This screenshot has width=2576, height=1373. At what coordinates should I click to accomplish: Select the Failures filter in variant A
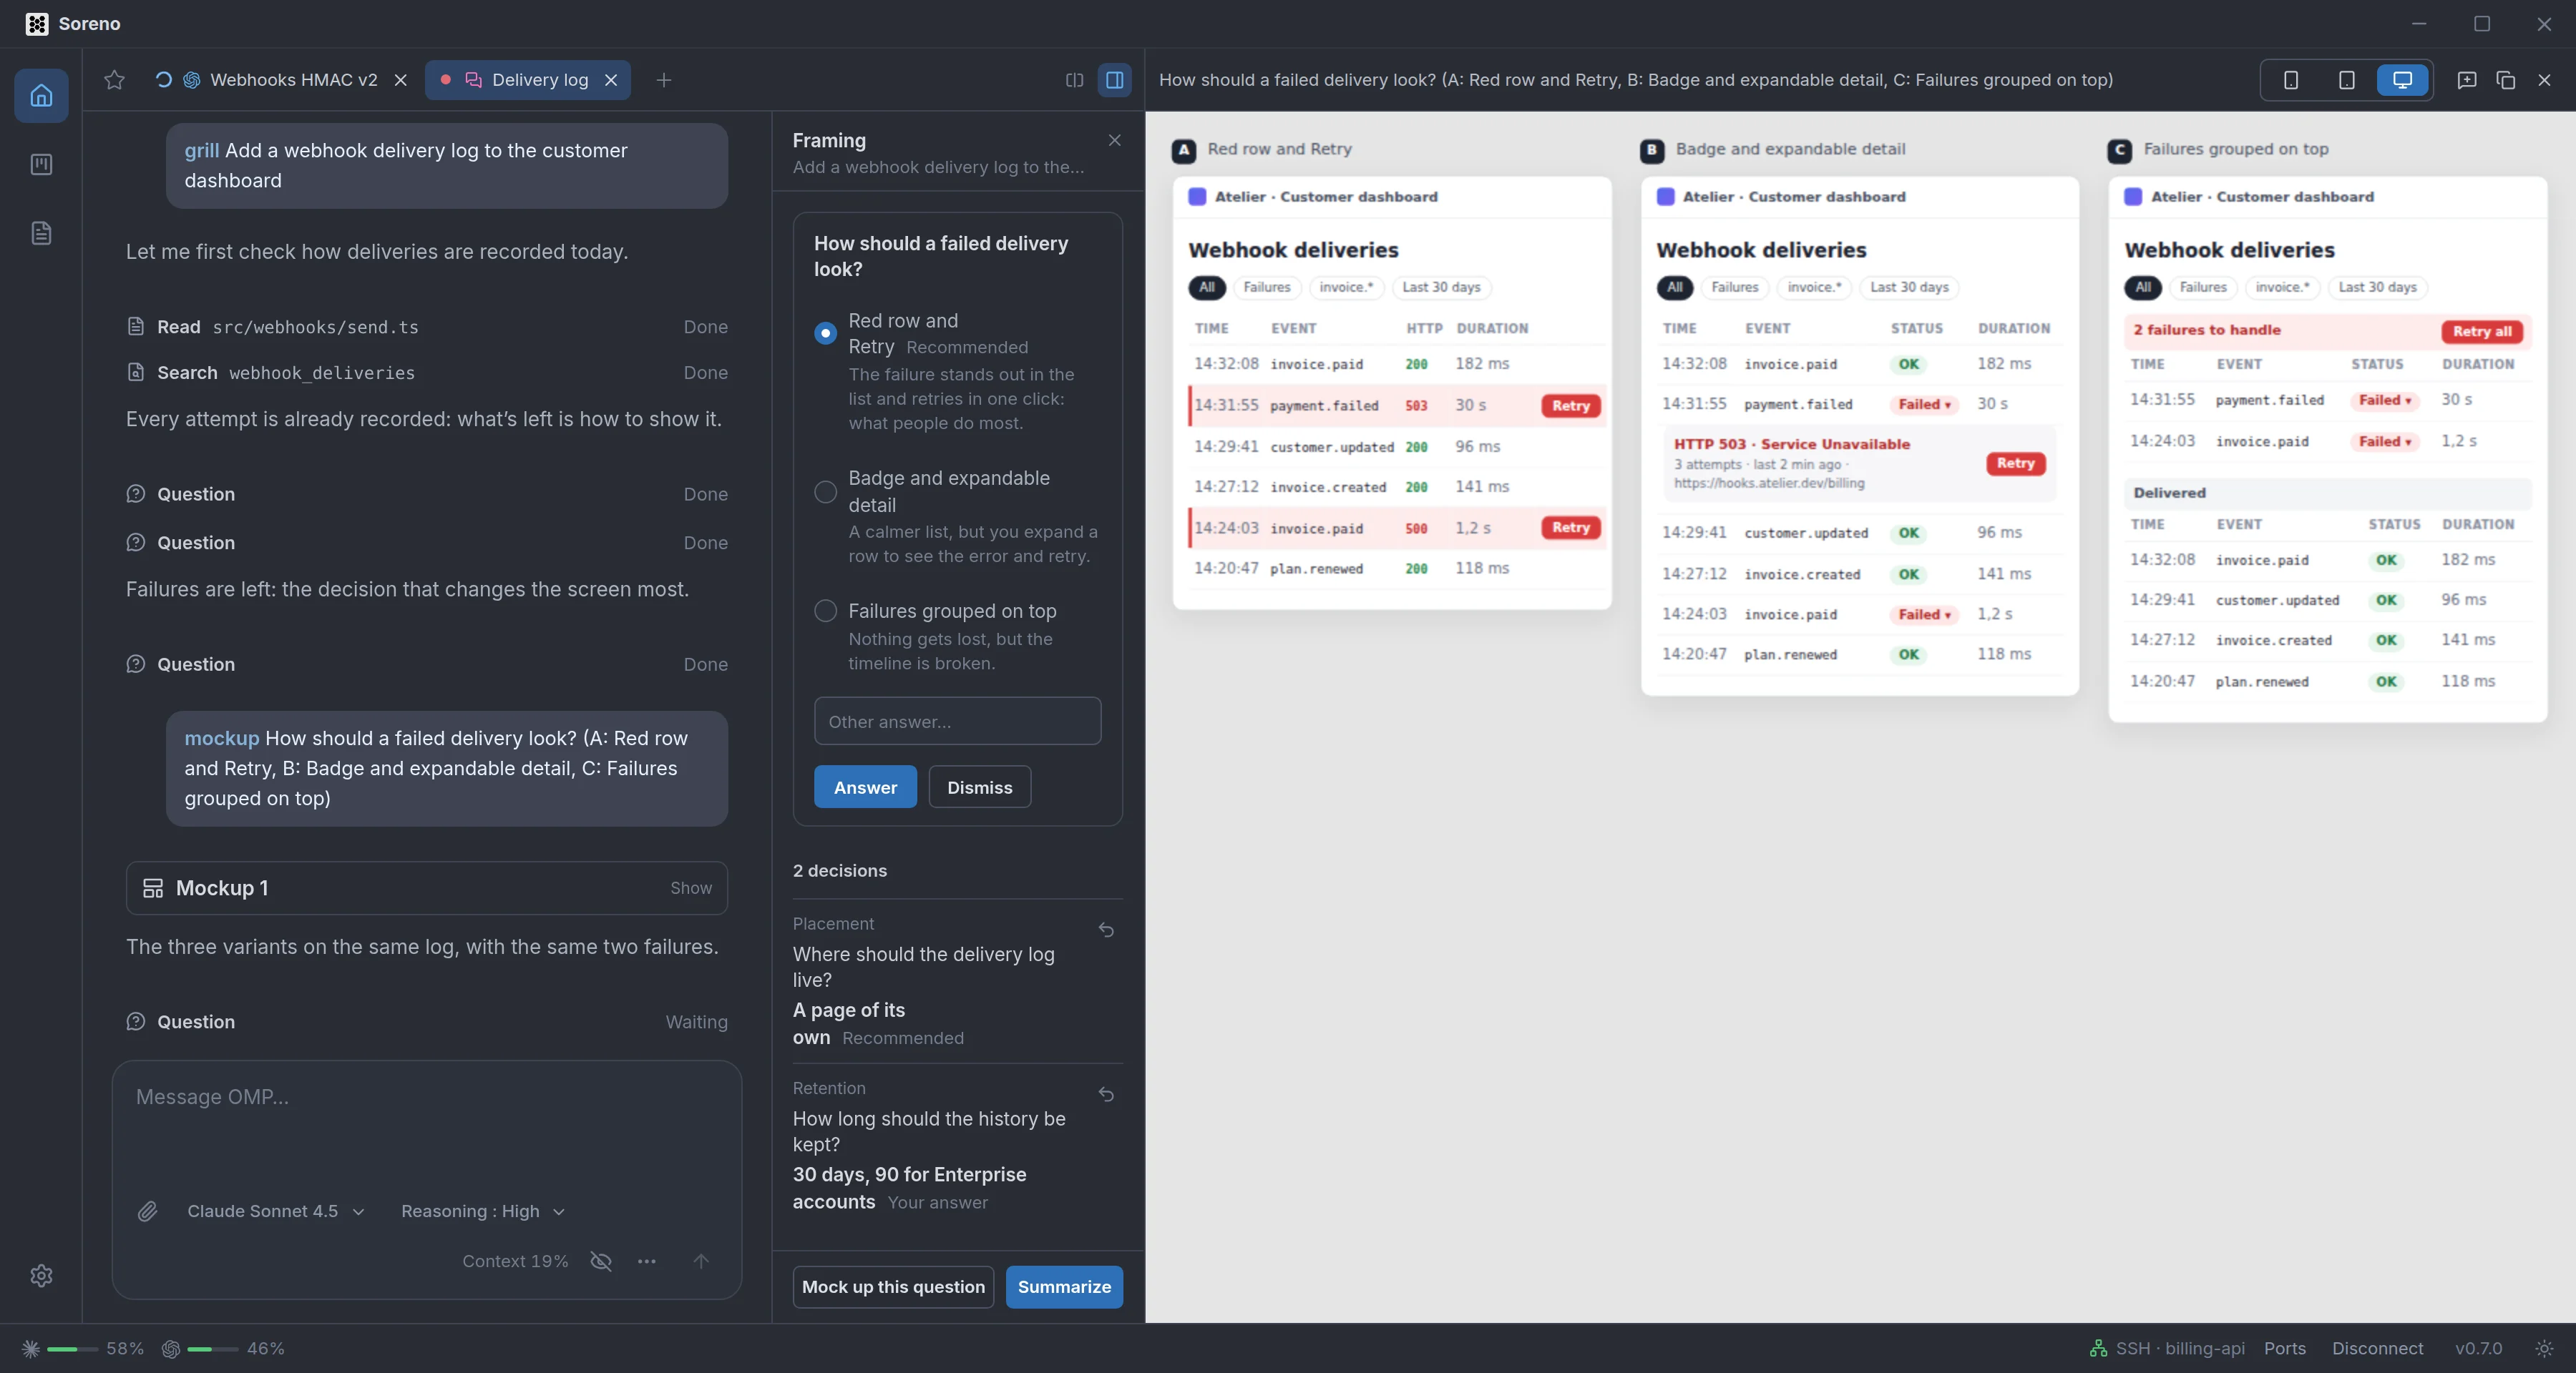pos(1267,287)
